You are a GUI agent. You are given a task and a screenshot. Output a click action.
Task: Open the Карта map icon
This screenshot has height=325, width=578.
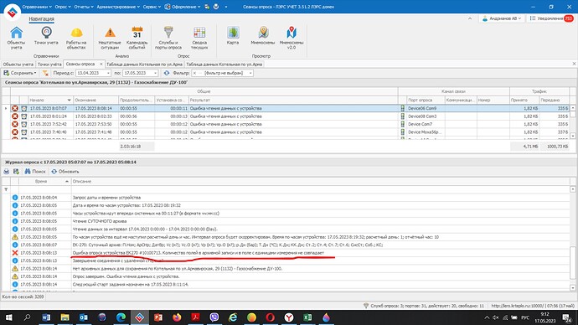click(233, 36)
